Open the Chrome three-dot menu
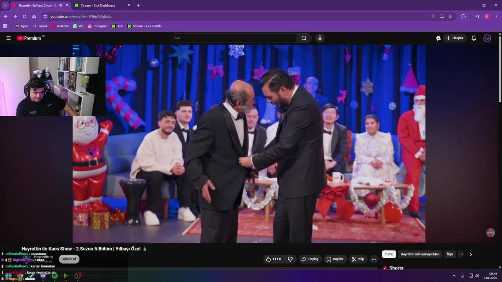The width and height of the screenshot is (502, 282). coord(496,16)
